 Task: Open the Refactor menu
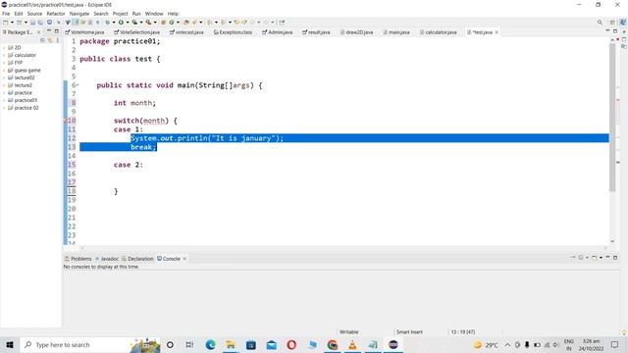pos(56,14)
